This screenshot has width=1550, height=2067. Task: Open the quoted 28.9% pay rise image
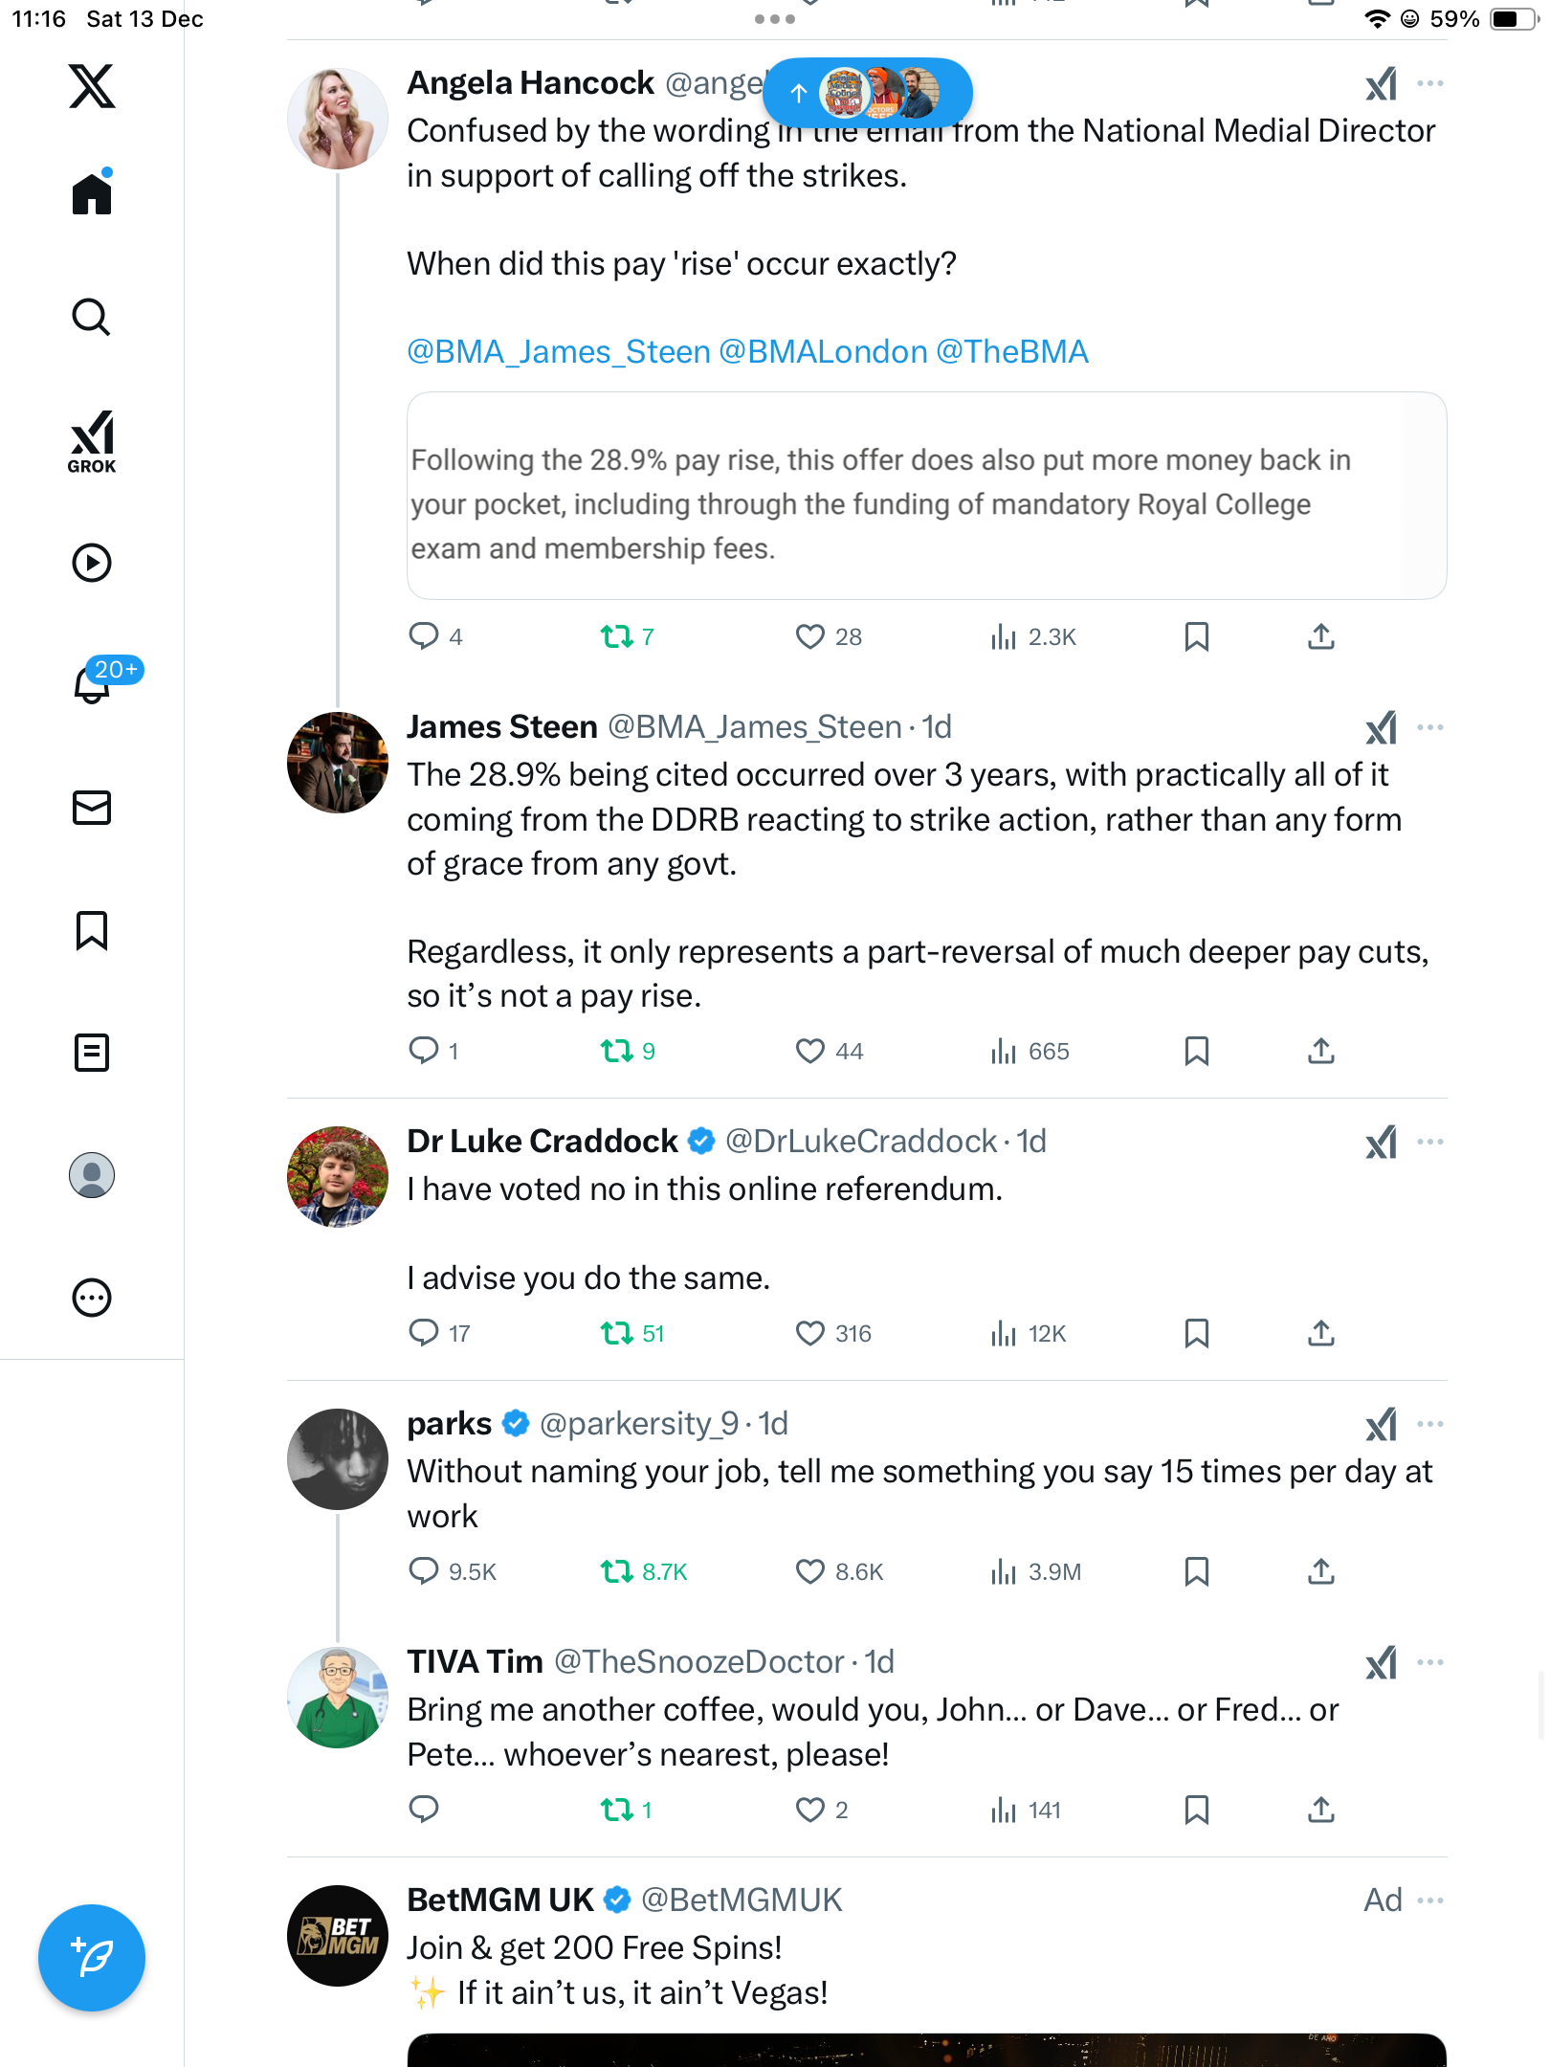pos(926,496)
